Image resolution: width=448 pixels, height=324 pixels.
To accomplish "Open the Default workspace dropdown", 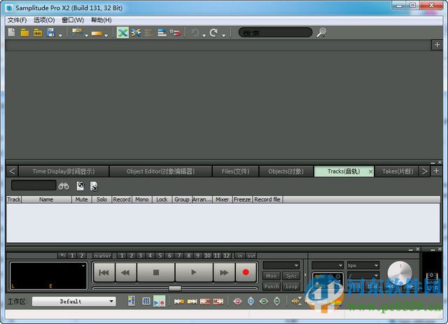I will tap(74, 301).
